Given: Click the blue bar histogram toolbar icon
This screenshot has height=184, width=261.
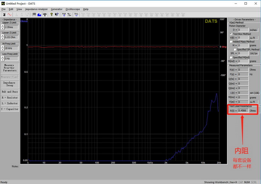Looking at the screenshot, I should coord(39,14).
